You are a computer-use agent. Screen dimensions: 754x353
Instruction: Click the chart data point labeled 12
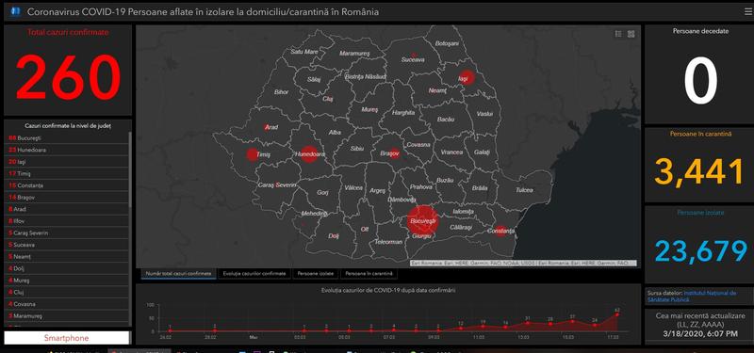(x=461, y=328)
